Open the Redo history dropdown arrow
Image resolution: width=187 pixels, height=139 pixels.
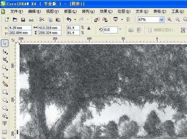click(x=88, y=20)
